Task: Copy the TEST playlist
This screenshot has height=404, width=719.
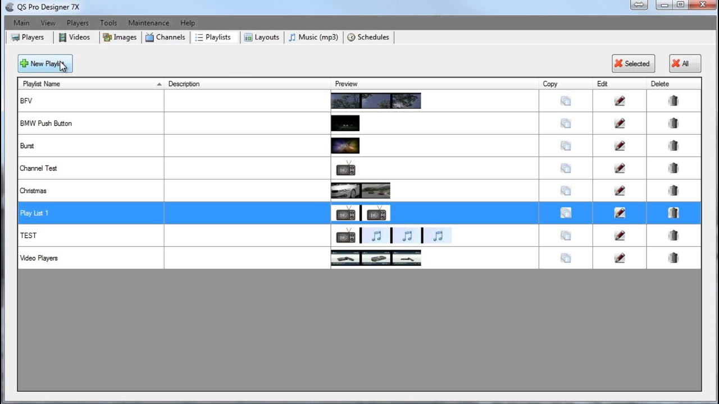Action: coord(566,236)
